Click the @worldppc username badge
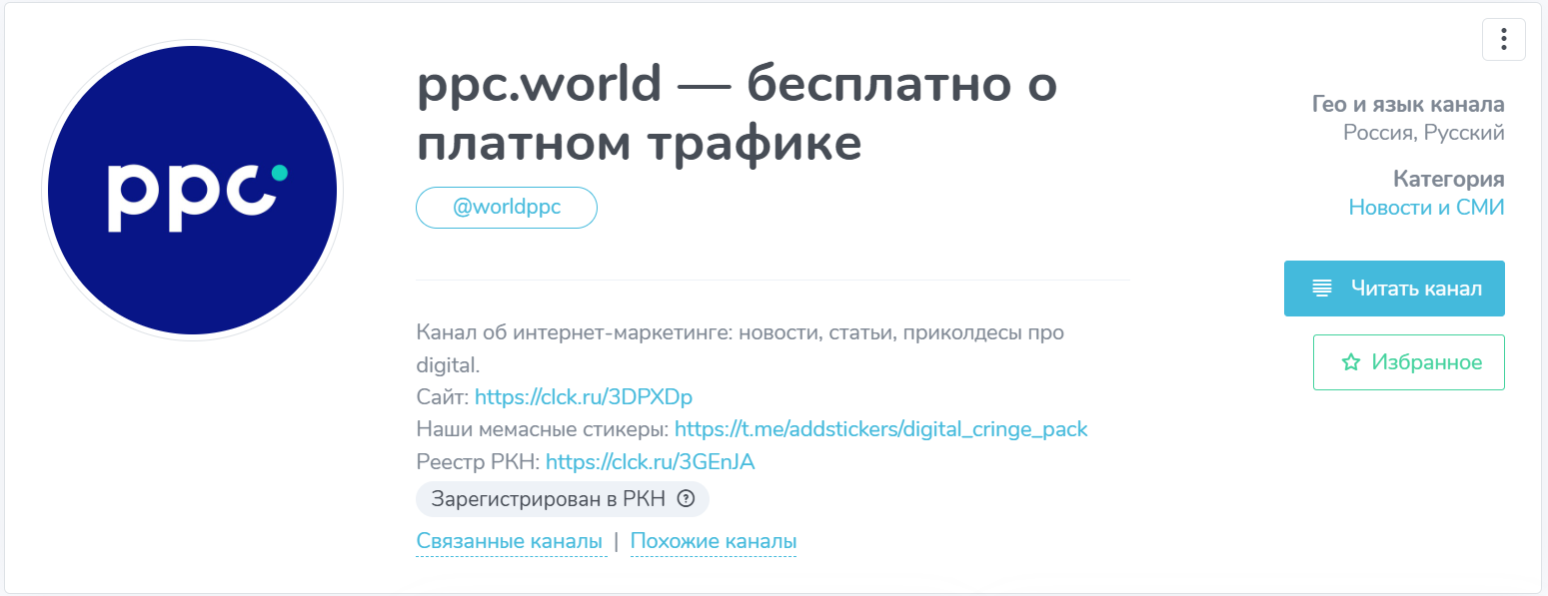 pos(506,207)
